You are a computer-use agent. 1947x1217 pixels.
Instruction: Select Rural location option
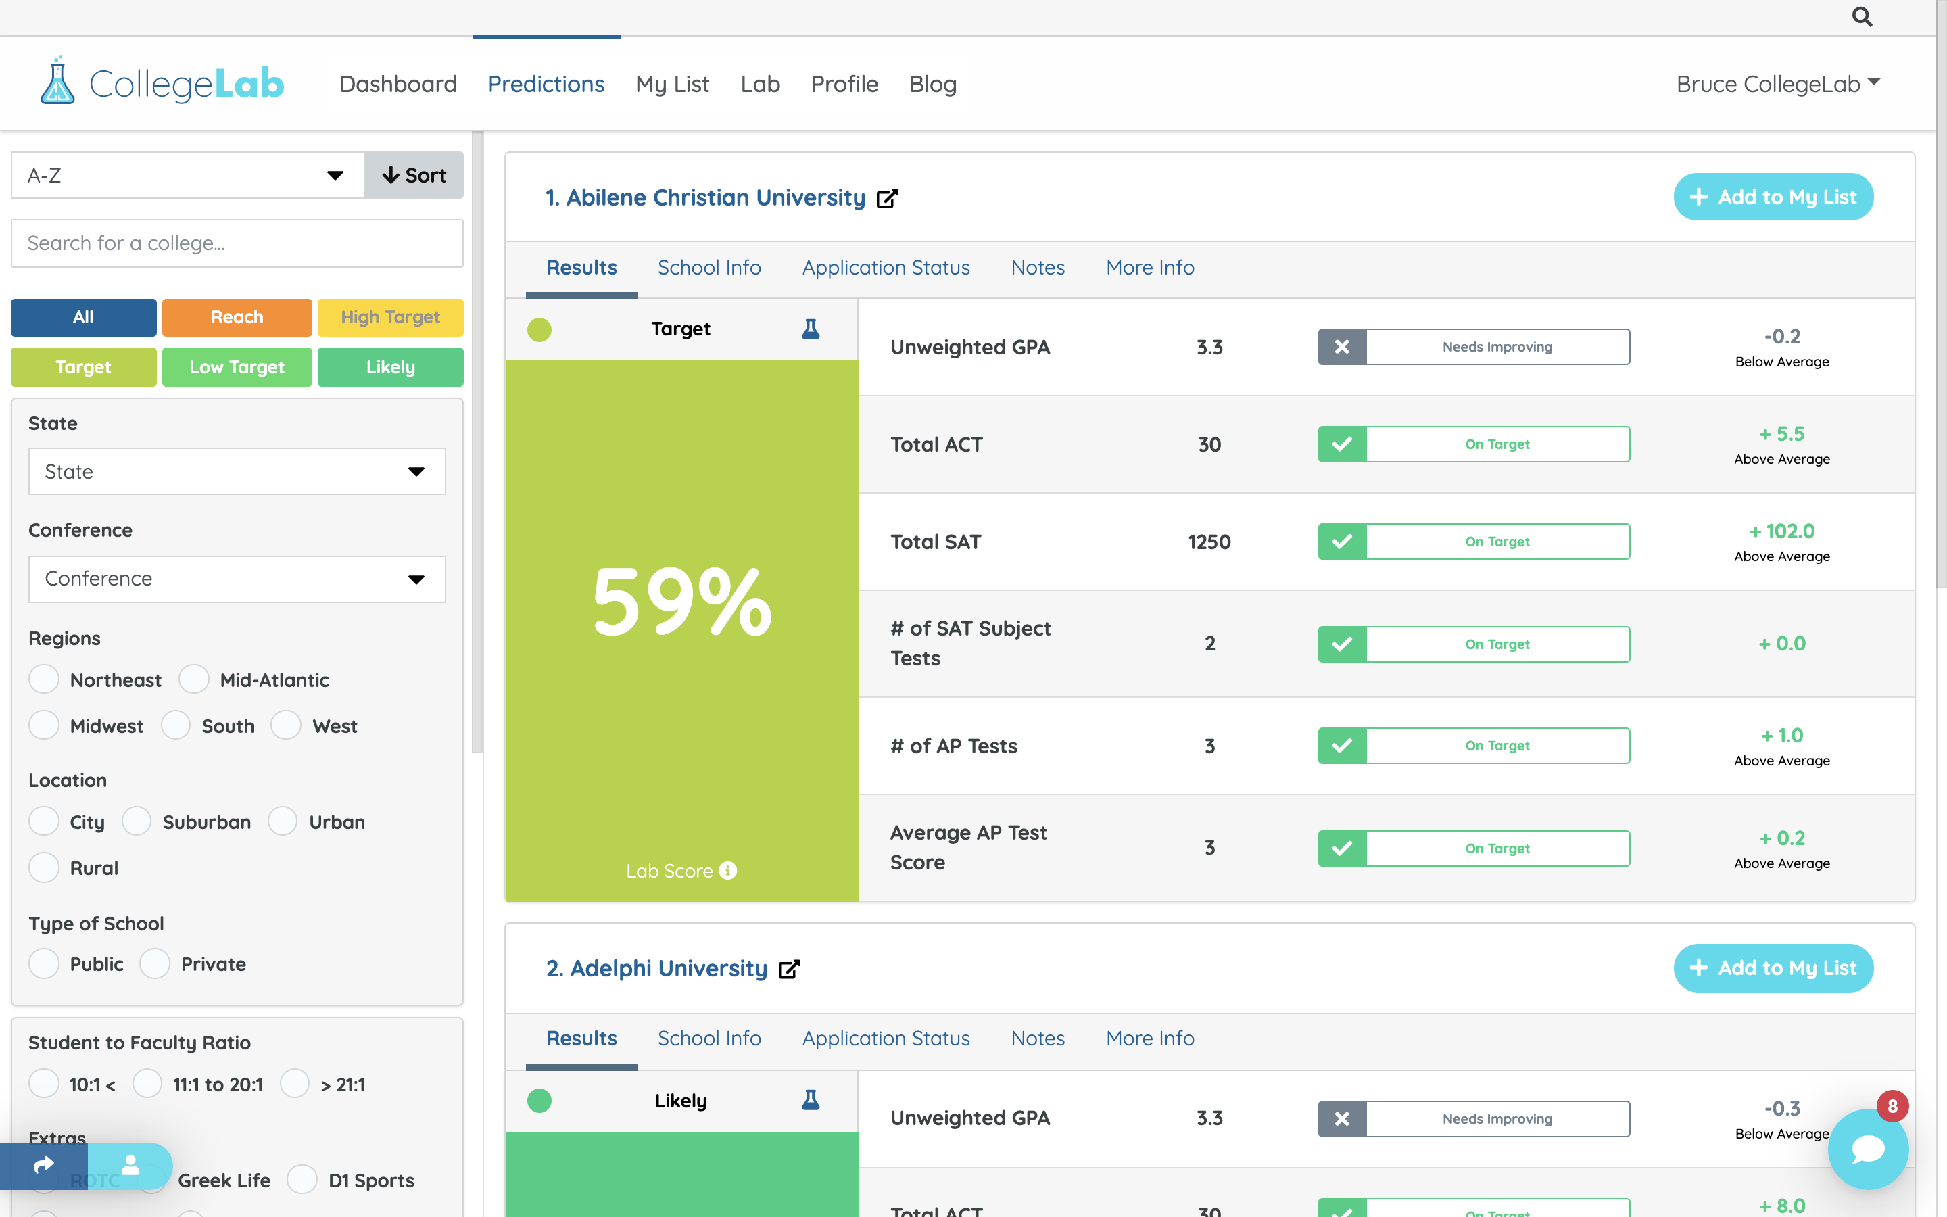pyautogui.click(x=43, y=867)
